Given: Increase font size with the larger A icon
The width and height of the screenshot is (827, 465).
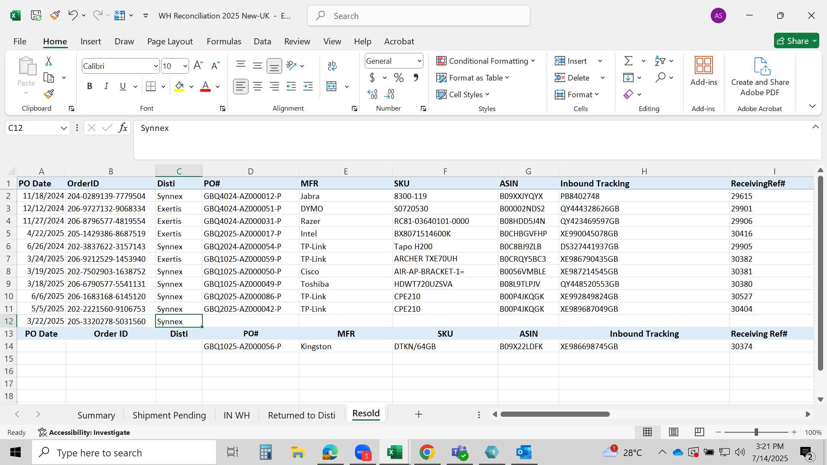Looking at the screenshot, I should tap(198, 65).
